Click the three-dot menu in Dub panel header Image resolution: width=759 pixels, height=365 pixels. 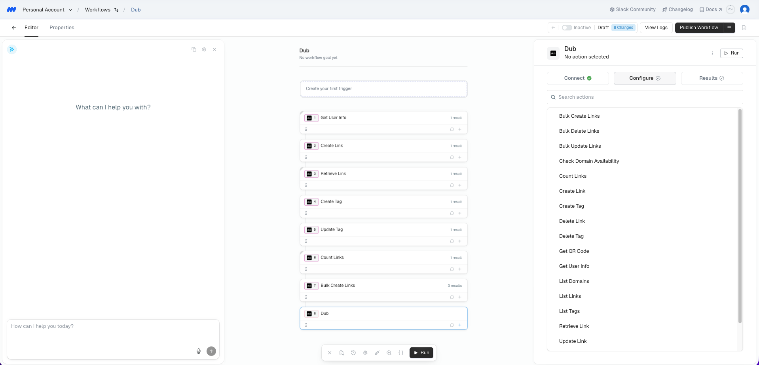[712, 53]
